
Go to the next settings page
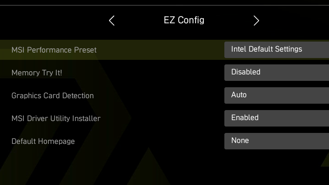pyautogui.click(x=256, y=21)
